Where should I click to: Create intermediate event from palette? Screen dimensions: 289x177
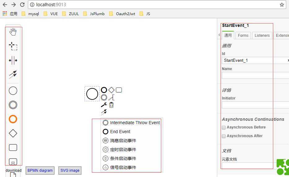click(13, 105)
